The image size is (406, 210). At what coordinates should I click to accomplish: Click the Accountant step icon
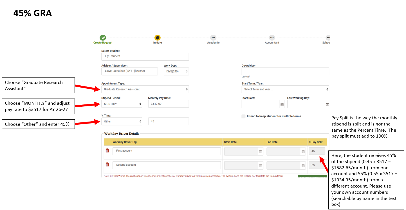pyautogui.click(x=272, y=38)
